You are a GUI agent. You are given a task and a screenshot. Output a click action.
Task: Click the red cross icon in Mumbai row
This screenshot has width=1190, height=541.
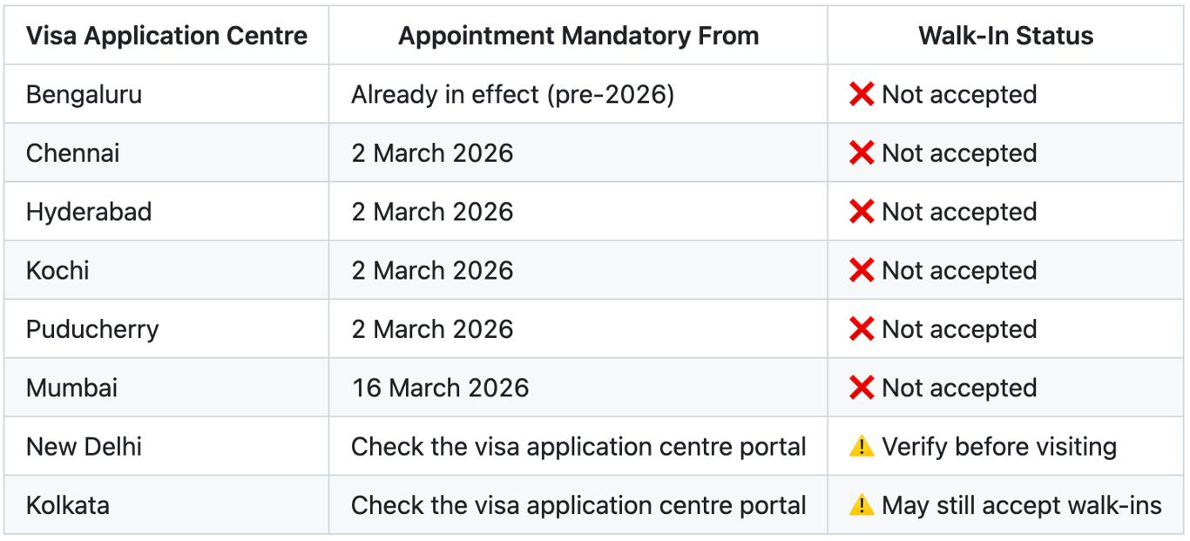tap(861, 388)
